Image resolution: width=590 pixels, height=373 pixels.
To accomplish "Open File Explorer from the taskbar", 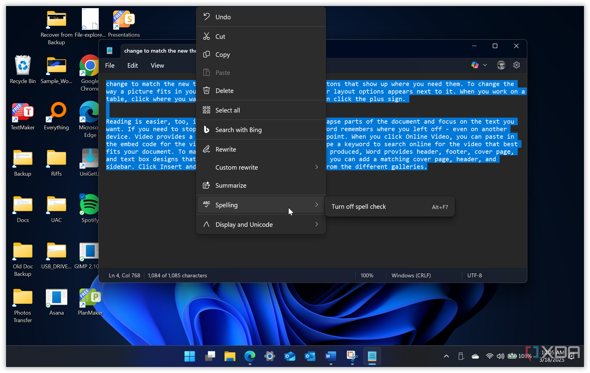I will tap(230, 356).
